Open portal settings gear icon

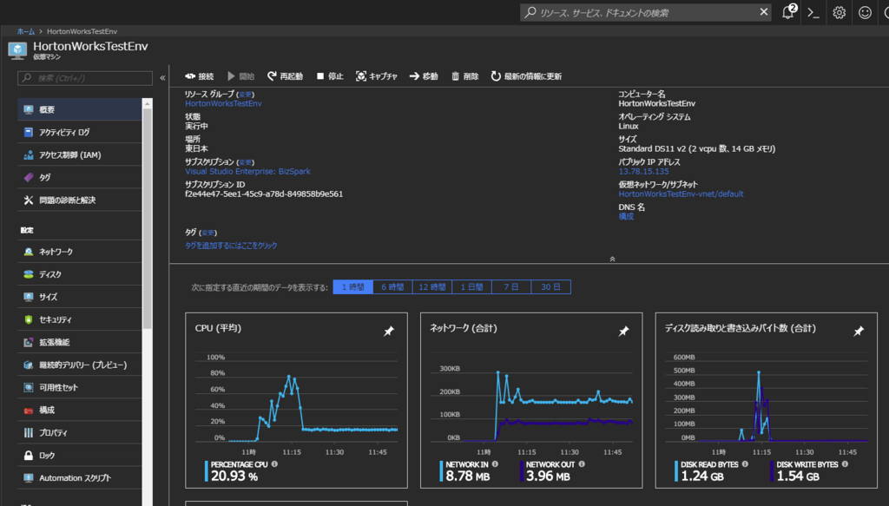pyautogui.click(x=840, y=12)
